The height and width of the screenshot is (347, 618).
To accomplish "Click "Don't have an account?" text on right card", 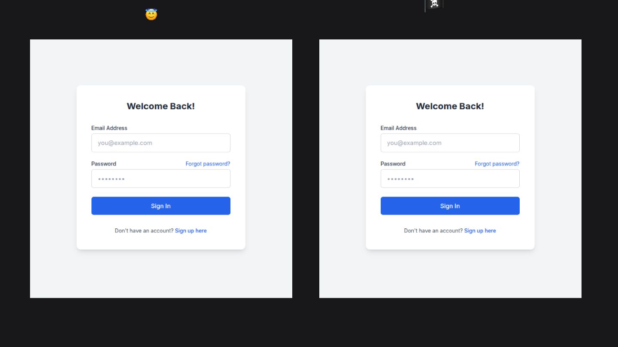I will point(433,230).
